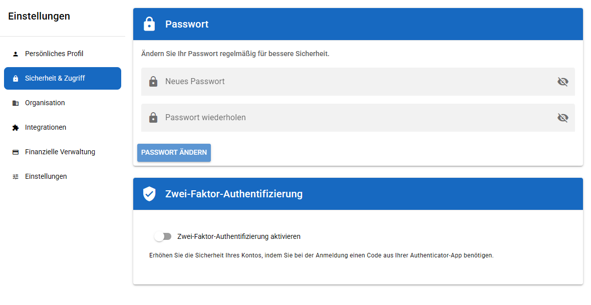The width and height of the screenshot is (591, 305).
Task: Focus the Passwort wiederholen input field
Action: pyautogui.click(x=358, y=118)
